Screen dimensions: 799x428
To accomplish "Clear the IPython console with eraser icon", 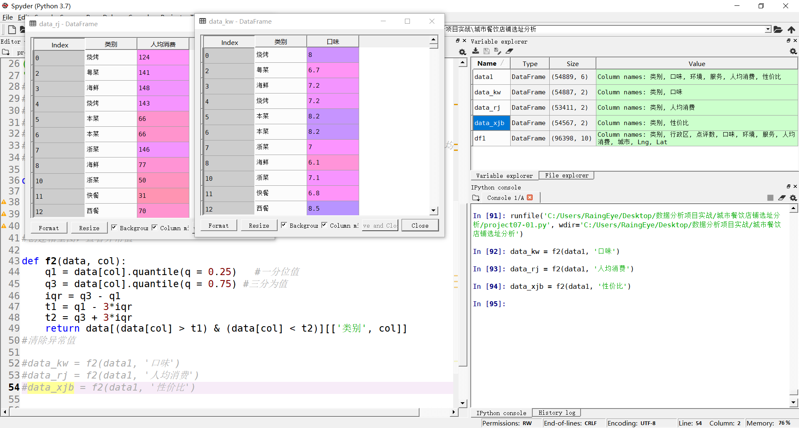I will (782, 198).
